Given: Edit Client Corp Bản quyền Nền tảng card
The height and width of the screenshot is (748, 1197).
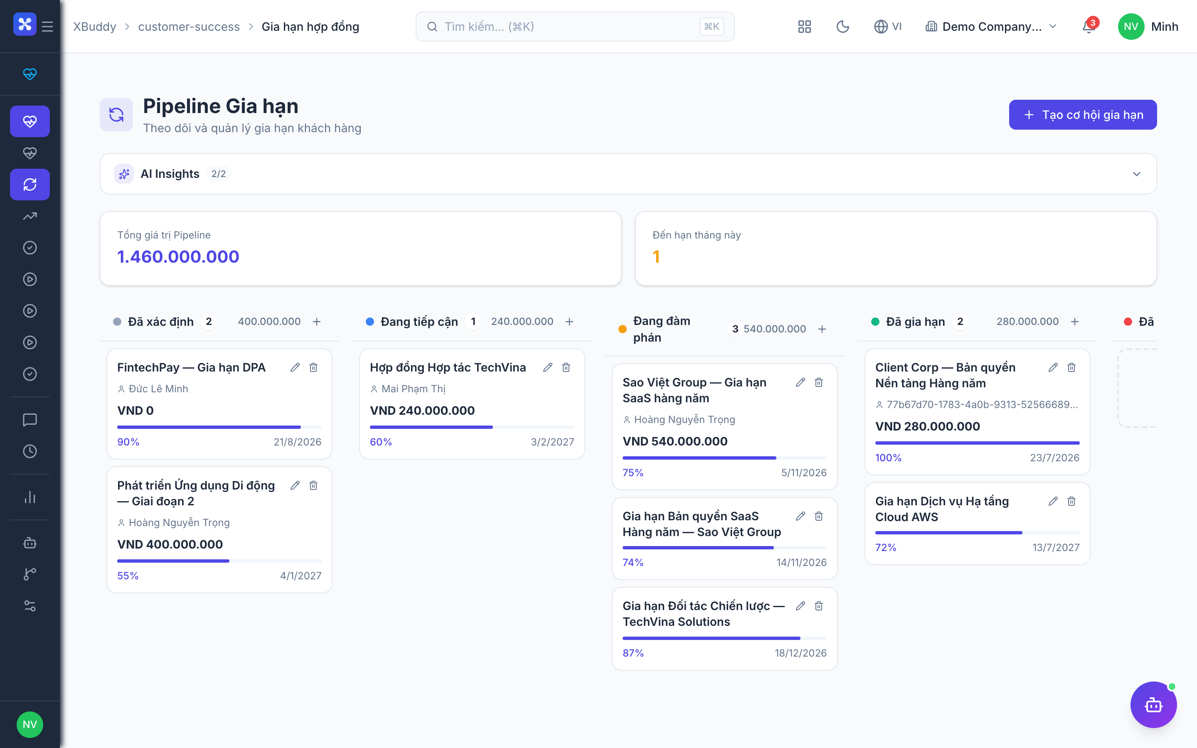Looking at the screenshot, I should (x=1053, y=368).
